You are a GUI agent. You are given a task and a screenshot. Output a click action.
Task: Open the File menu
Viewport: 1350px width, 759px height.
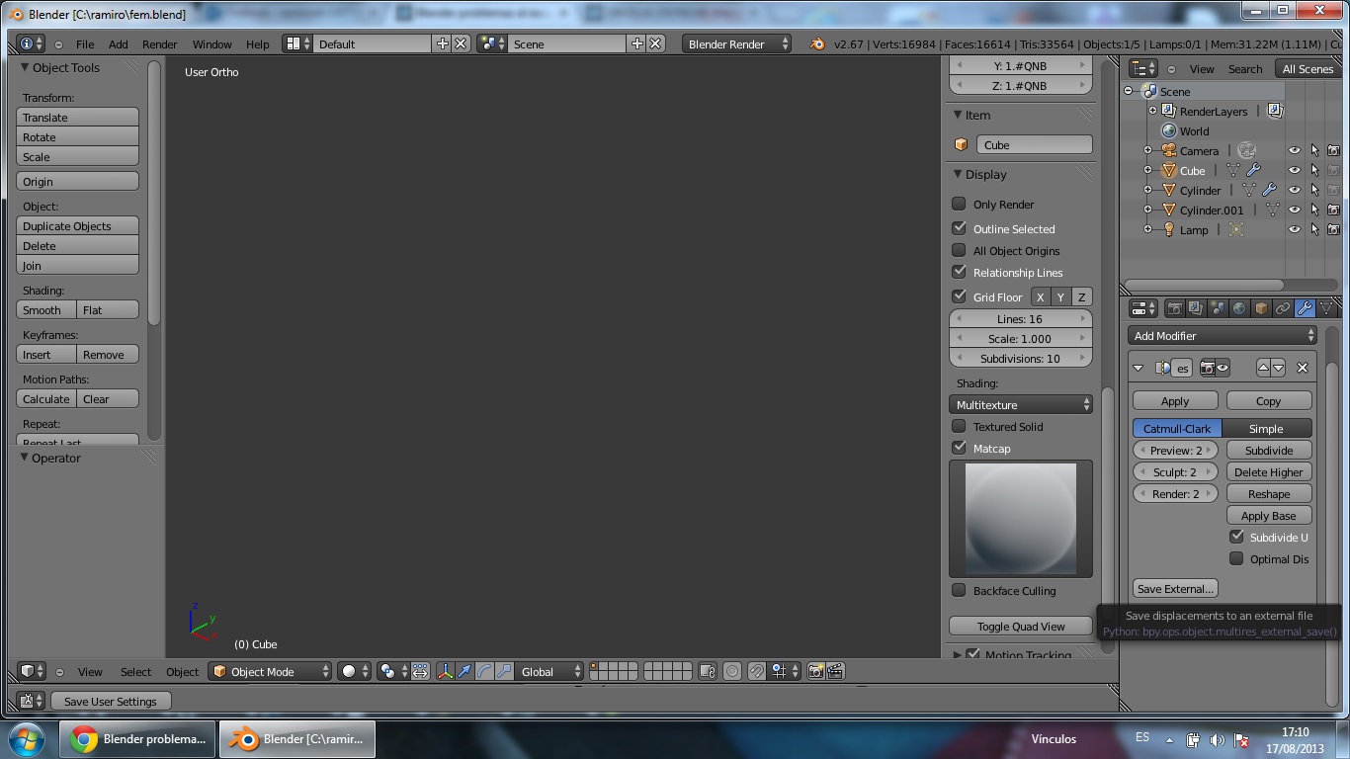(x=85, y=43)
